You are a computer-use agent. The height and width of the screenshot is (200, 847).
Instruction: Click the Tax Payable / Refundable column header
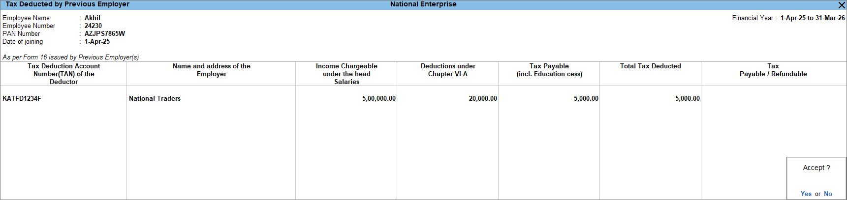pos(773,70)
